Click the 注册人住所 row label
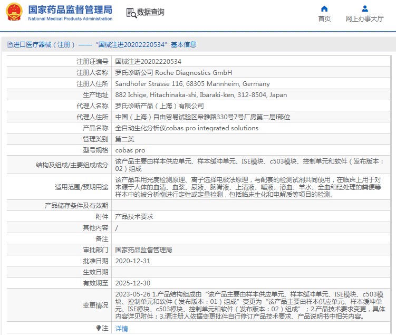The image size is (396, 335). (x=92, y=84)
